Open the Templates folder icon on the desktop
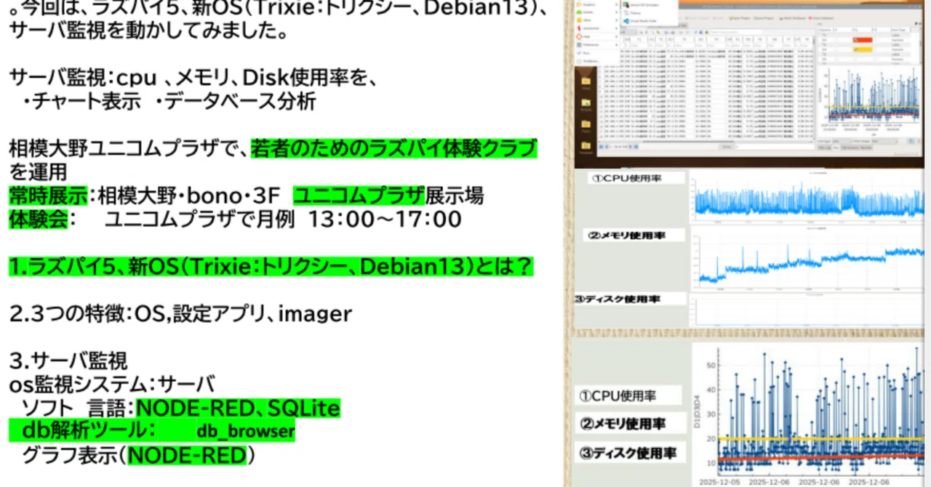931x487 pixels. click(586, 148)
